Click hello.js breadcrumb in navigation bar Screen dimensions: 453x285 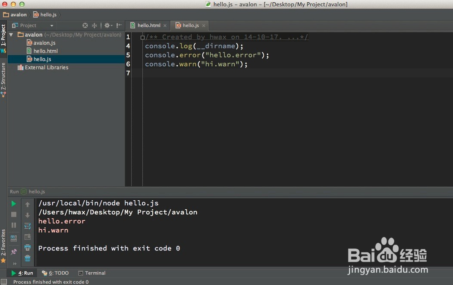pos(45,14)
